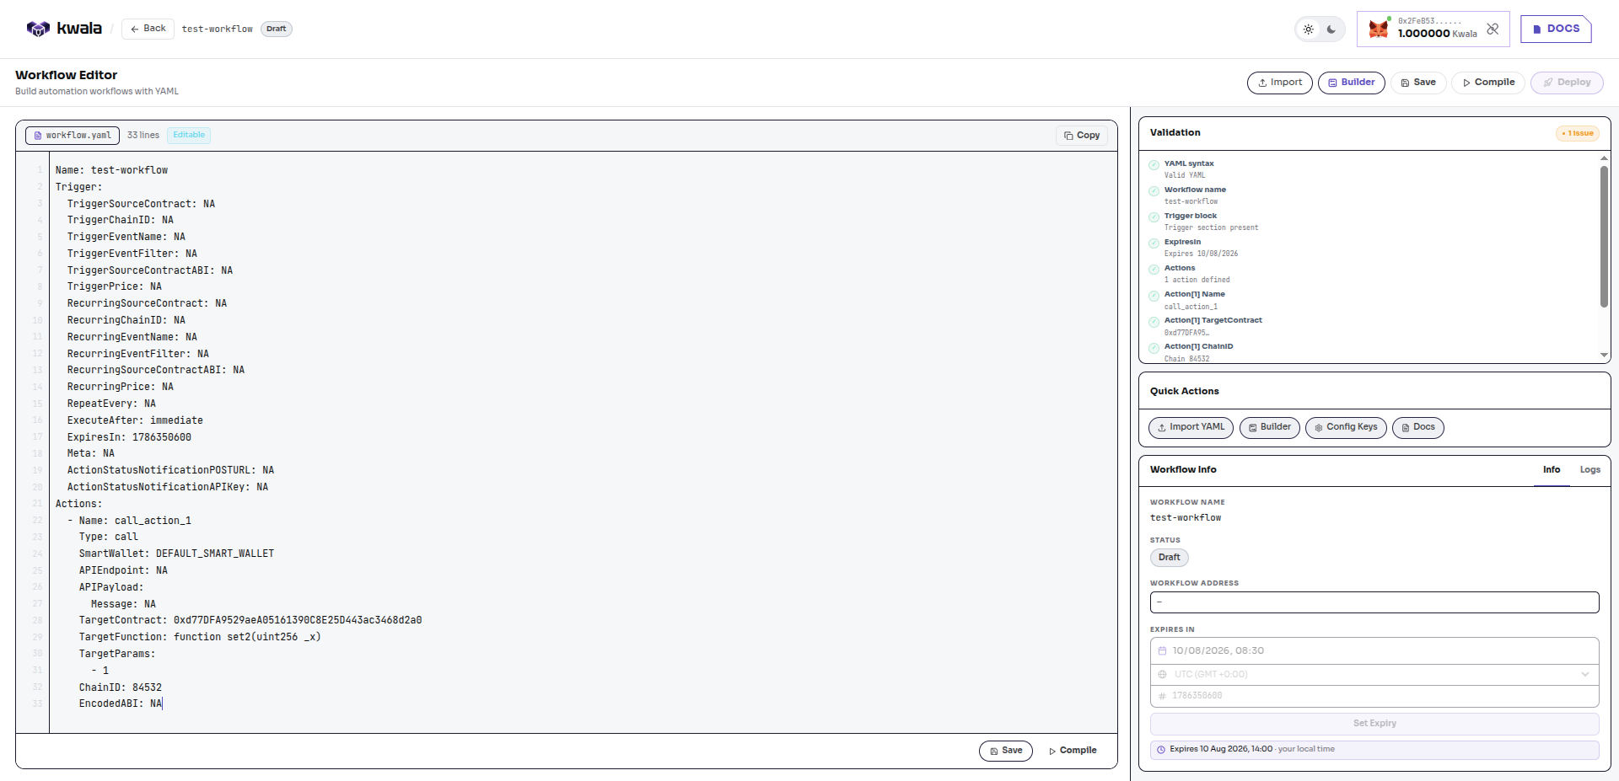1619x781 pixels.
Task: Click the '33 lines' label
Action: coord(143,136)
